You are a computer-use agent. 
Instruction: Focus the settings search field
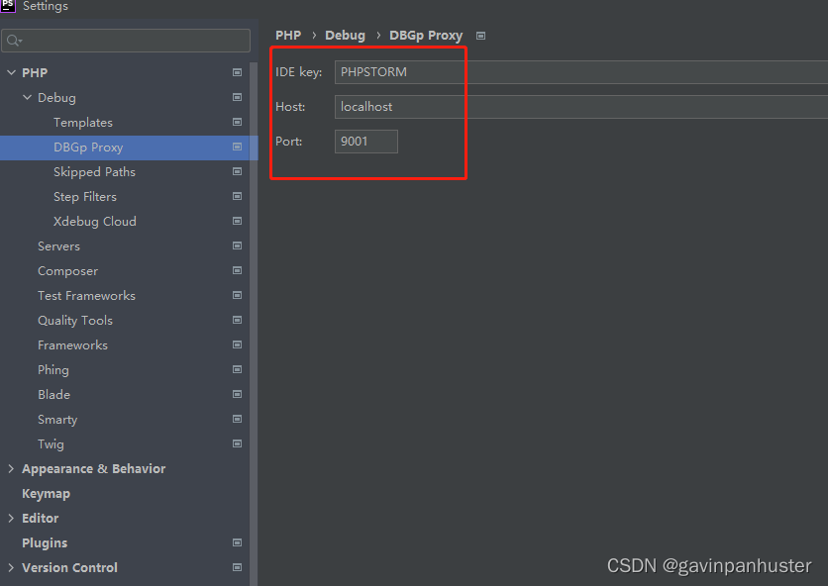126,41
